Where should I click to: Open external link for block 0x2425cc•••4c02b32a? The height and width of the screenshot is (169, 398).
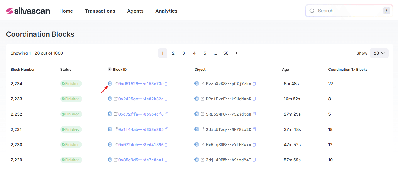pyautogui.click(x=116, y=99)
